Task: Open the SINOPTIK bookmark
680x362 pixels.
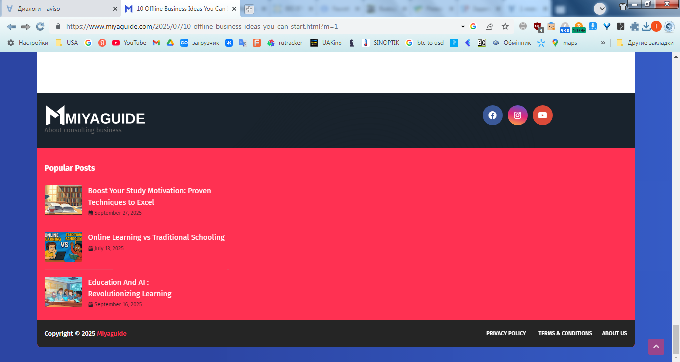Action: 381,43
